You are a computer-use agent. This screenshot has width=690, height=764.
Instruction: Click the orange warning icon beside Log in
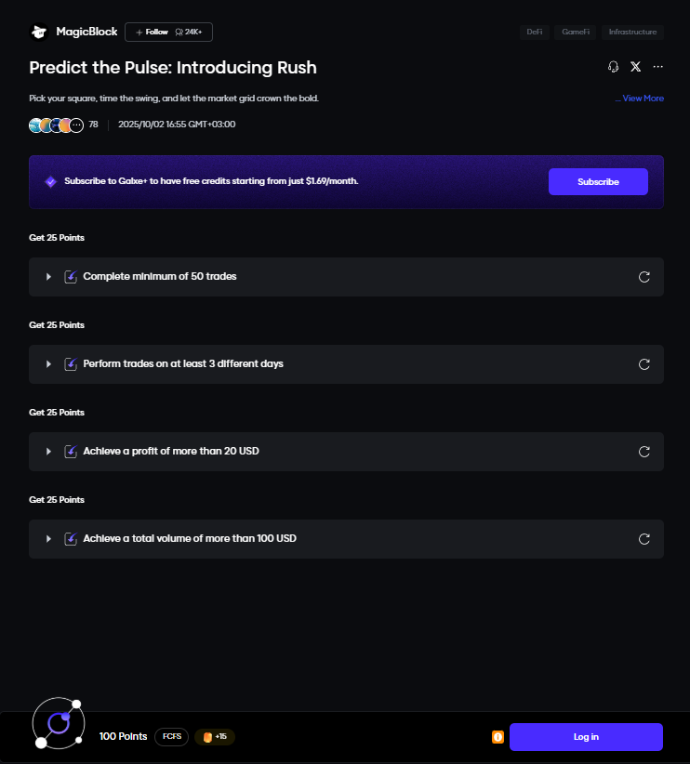point(498,737)
